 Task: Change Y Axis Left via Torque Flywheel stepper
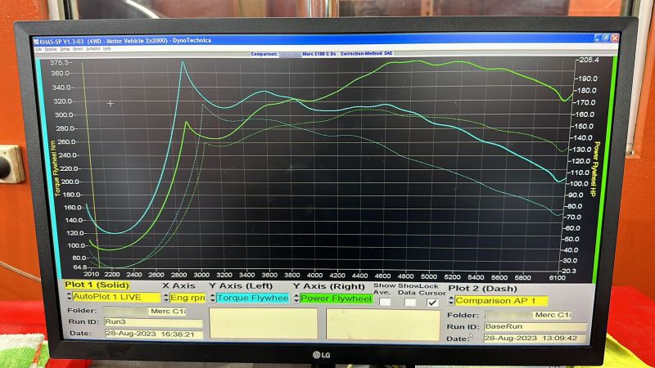click(213, 298)
